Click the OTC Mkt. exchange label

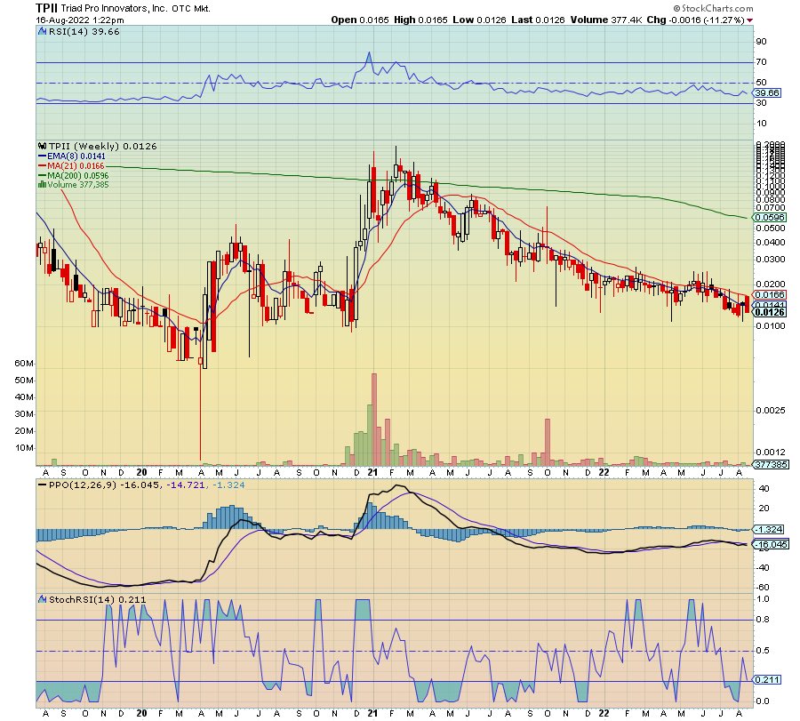pyautogui.click(x=191, y=9)
